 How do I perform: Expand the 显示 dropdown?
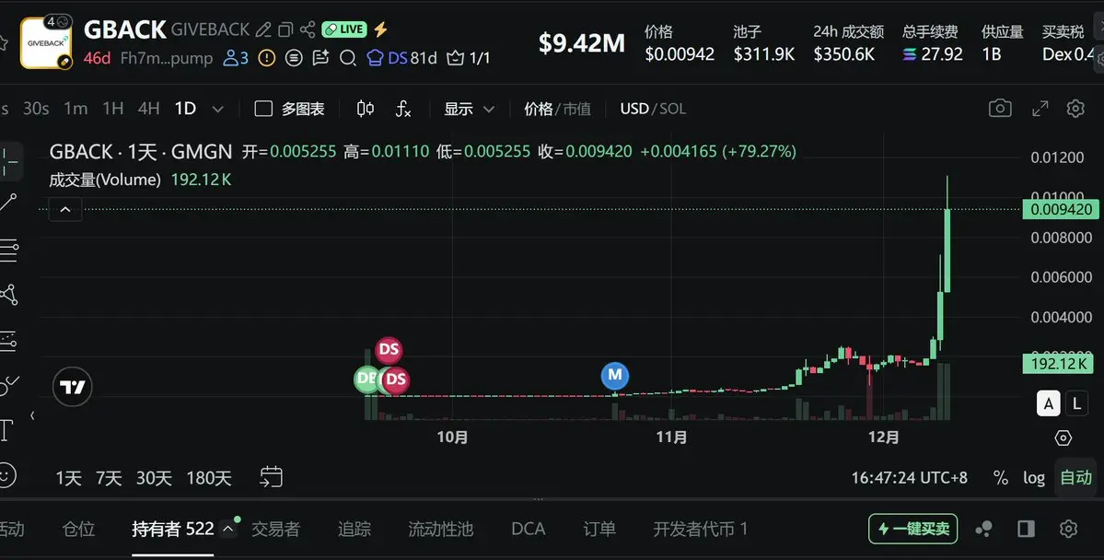(469, 110)
